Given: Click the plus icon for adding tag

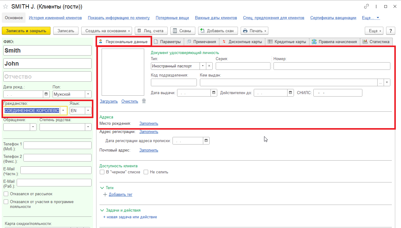Looking at the screenshot, I should point(105,194).
